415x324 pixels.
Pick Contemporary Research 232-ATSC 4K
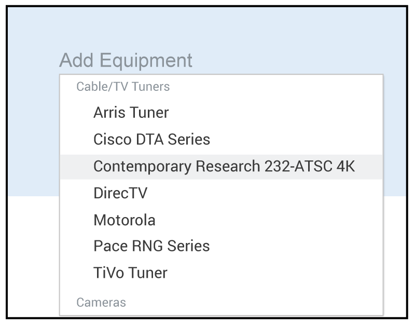[x=224, y=167]
